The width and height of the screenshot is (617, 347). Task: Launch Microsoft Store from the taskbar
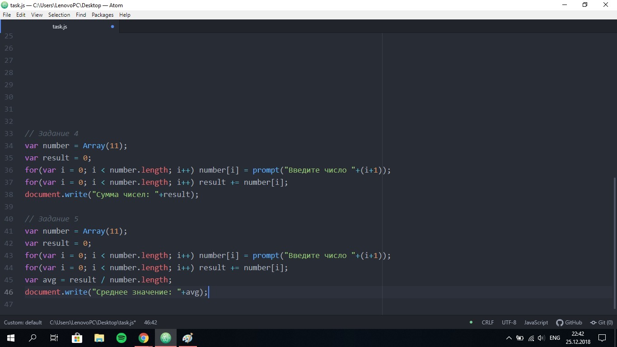pos(77,338)
